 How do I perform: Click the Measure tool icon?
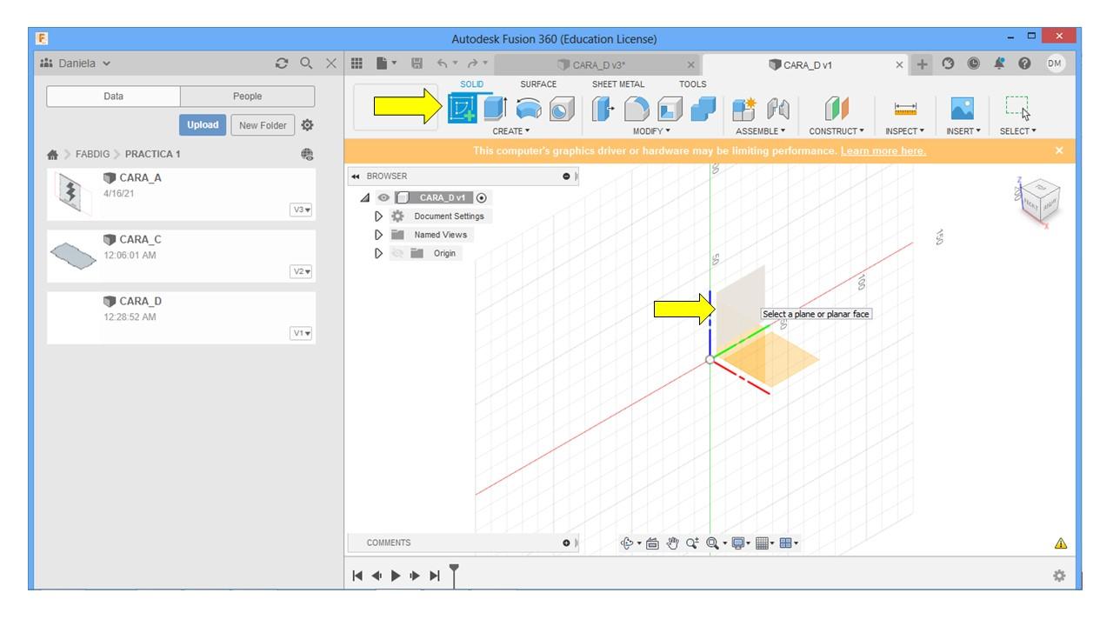(x=905, y=109)
